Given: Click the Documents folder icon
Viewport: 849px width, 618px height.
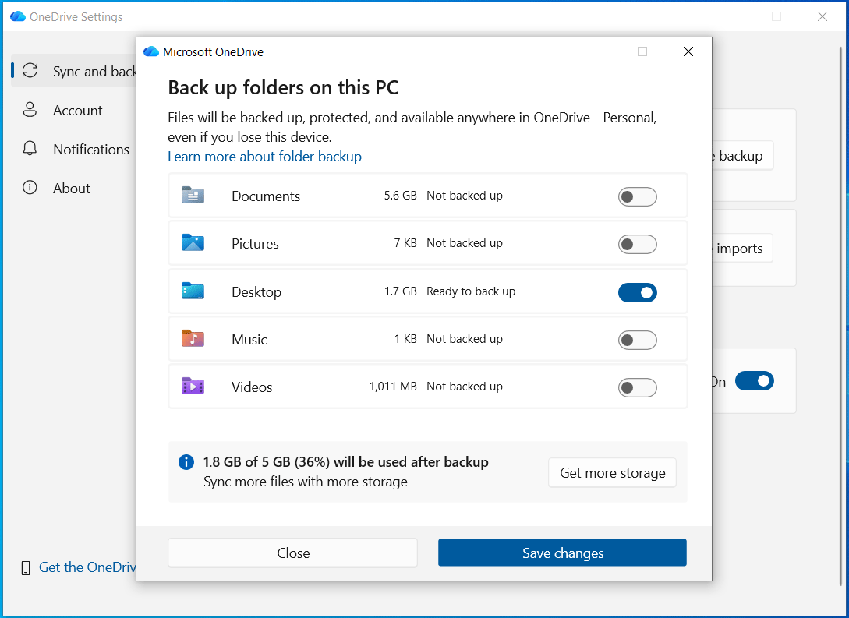Looking at the screenshot, I should point(193,196).
